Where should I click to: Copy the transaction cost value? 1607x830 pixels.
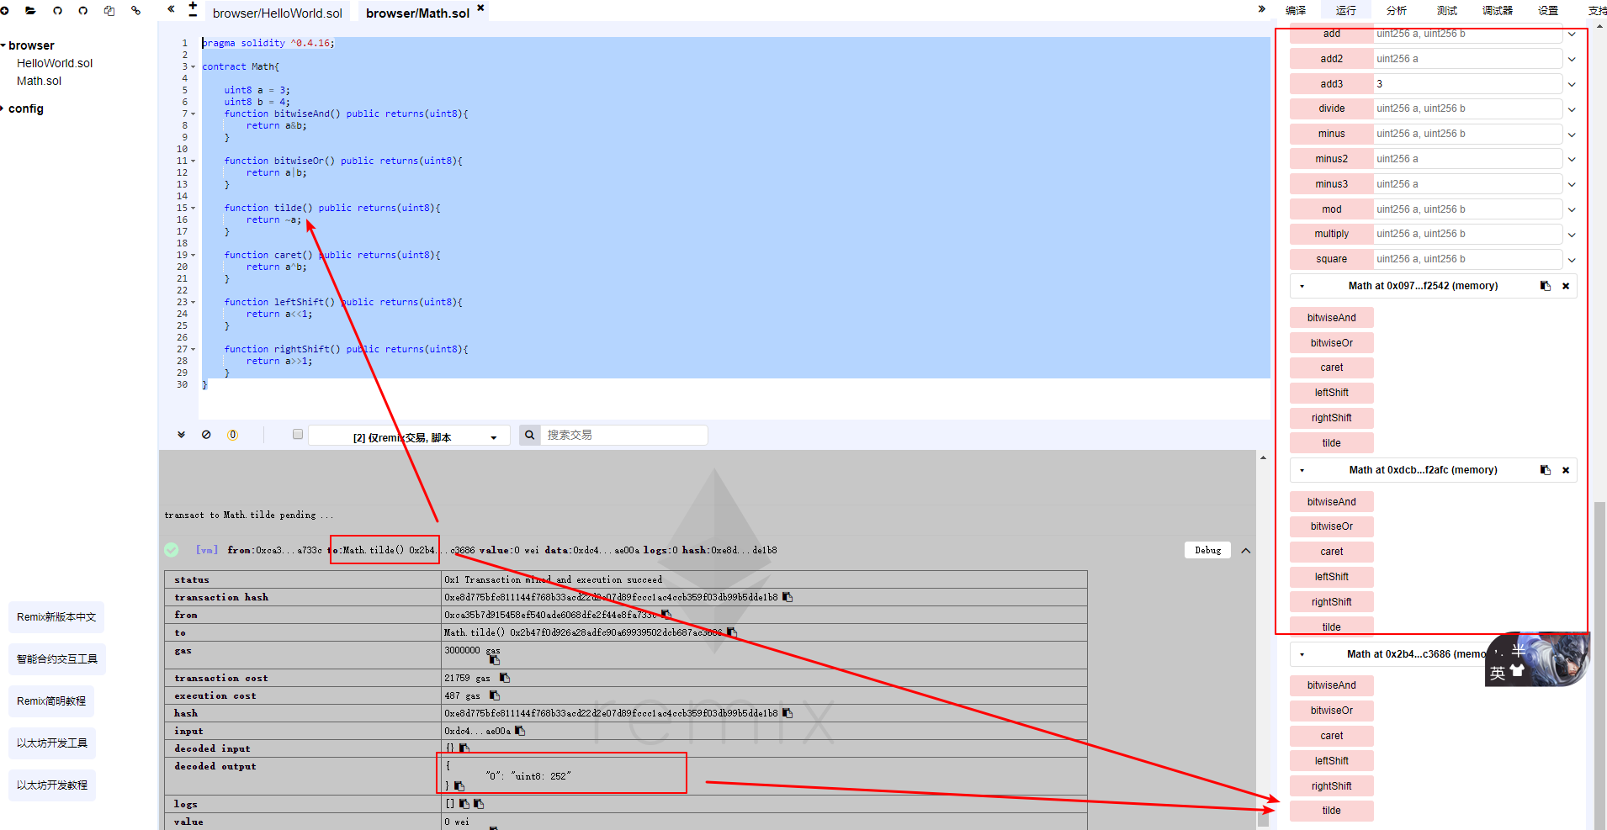(x=505, y=678)
